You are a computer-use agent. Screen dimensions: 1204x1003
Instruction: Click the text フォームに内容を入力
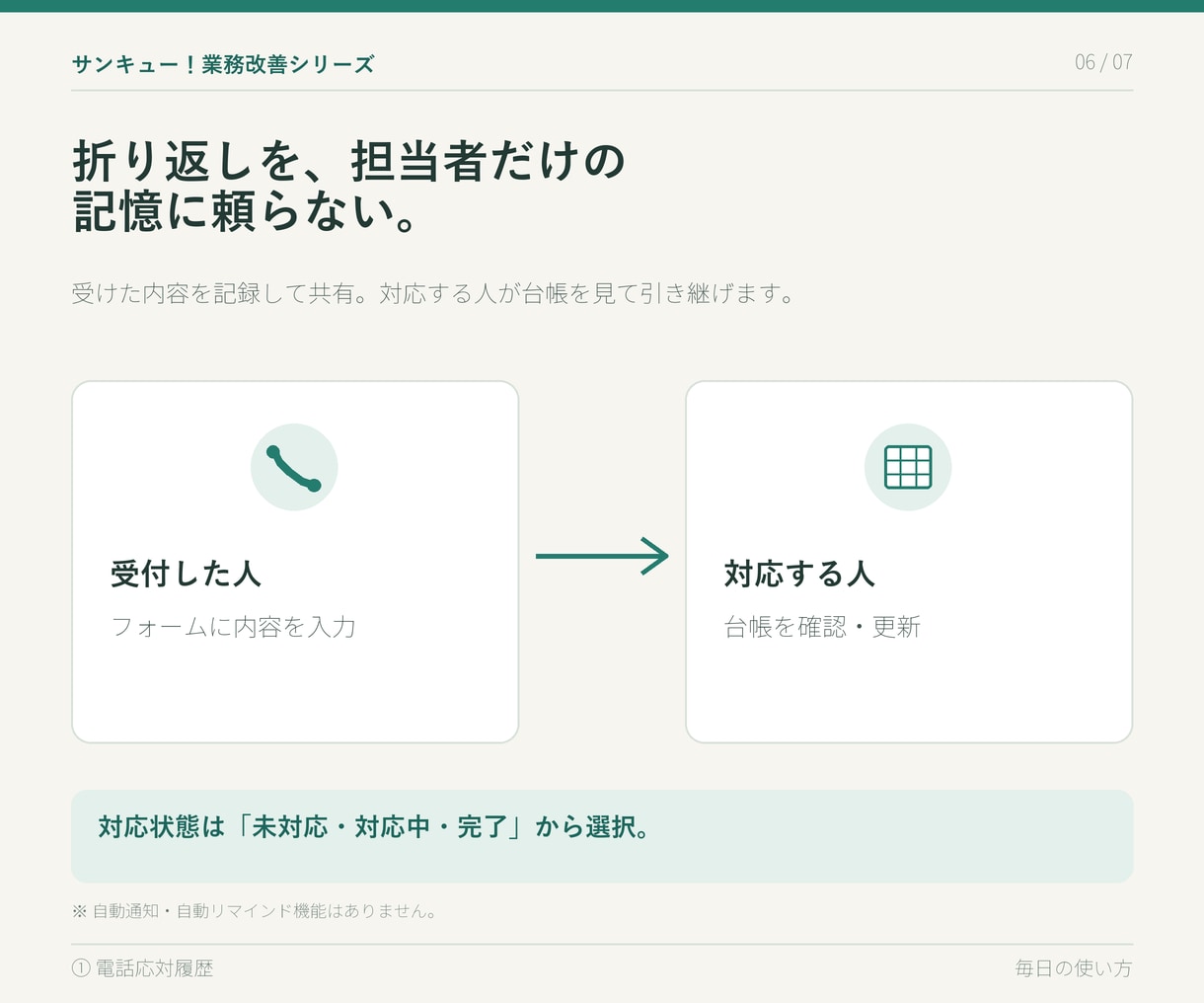point(233,627)
